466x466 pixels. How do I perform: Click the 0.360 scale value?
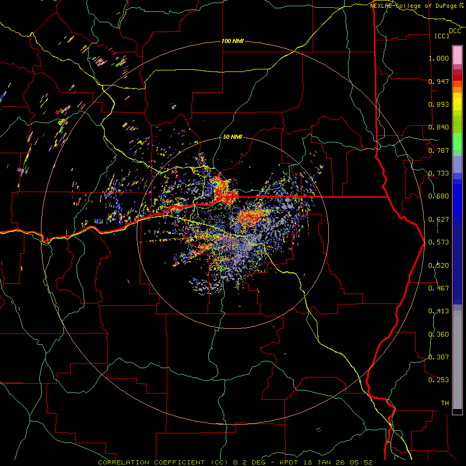[x=439, y=334]
